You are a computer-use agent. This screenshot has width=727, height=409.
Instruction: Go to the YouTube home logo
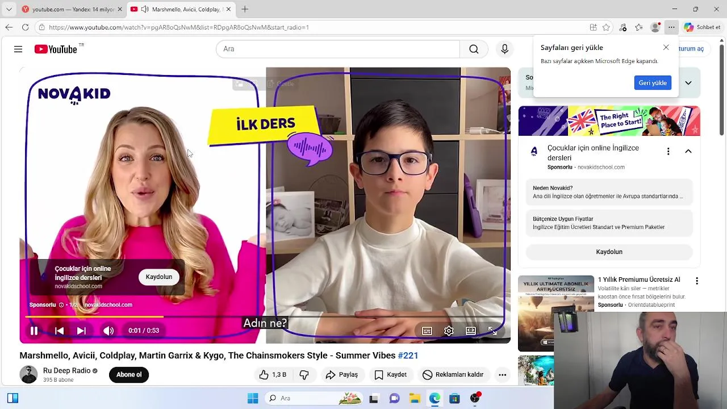[55, 49]
